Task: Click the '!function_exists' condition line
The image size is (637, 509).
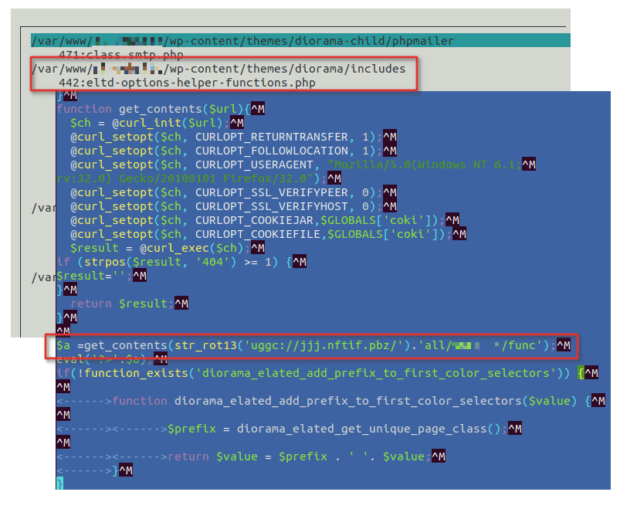Action: [x=327, y=373]
